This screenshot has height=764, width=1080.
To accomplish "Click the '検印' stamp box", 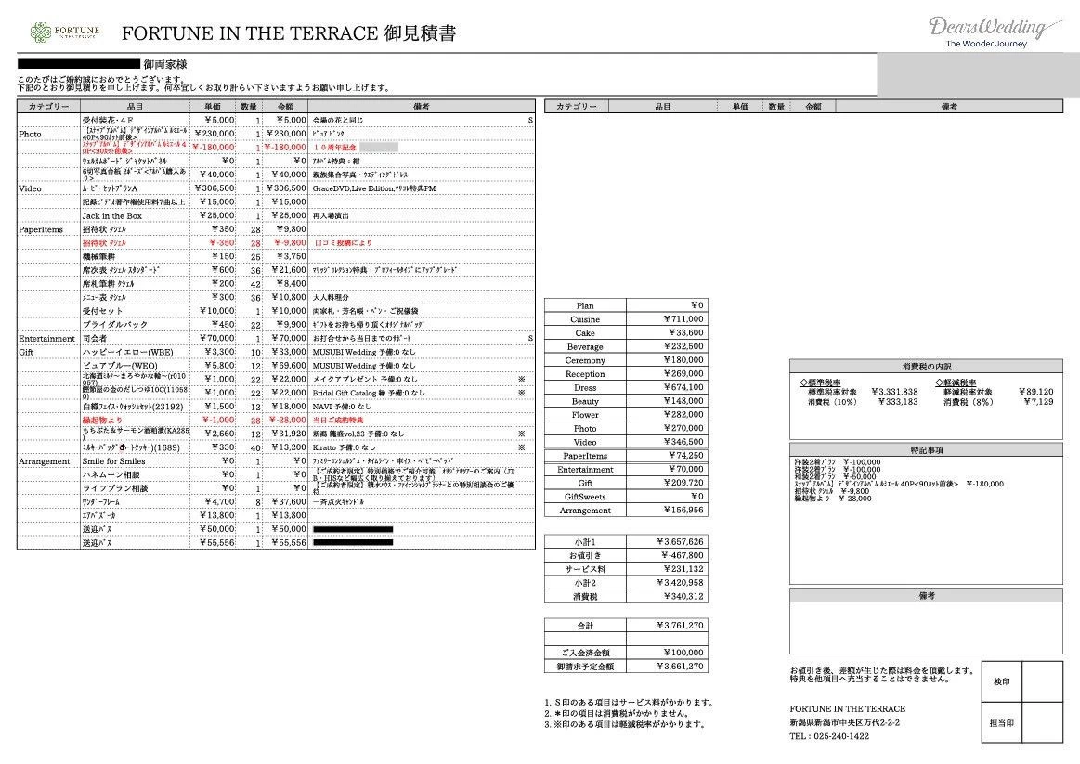I will [1001, 682].
